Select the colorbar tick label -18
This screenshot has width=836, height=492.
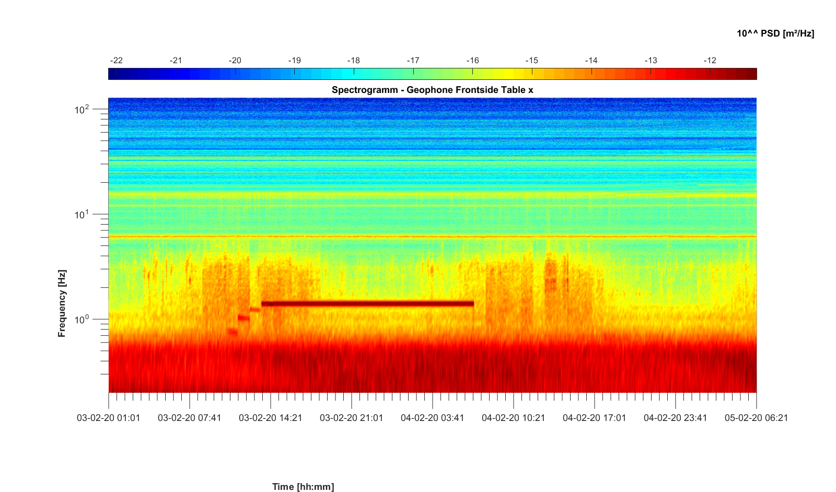pyautogui.click(x=354, y=61)
